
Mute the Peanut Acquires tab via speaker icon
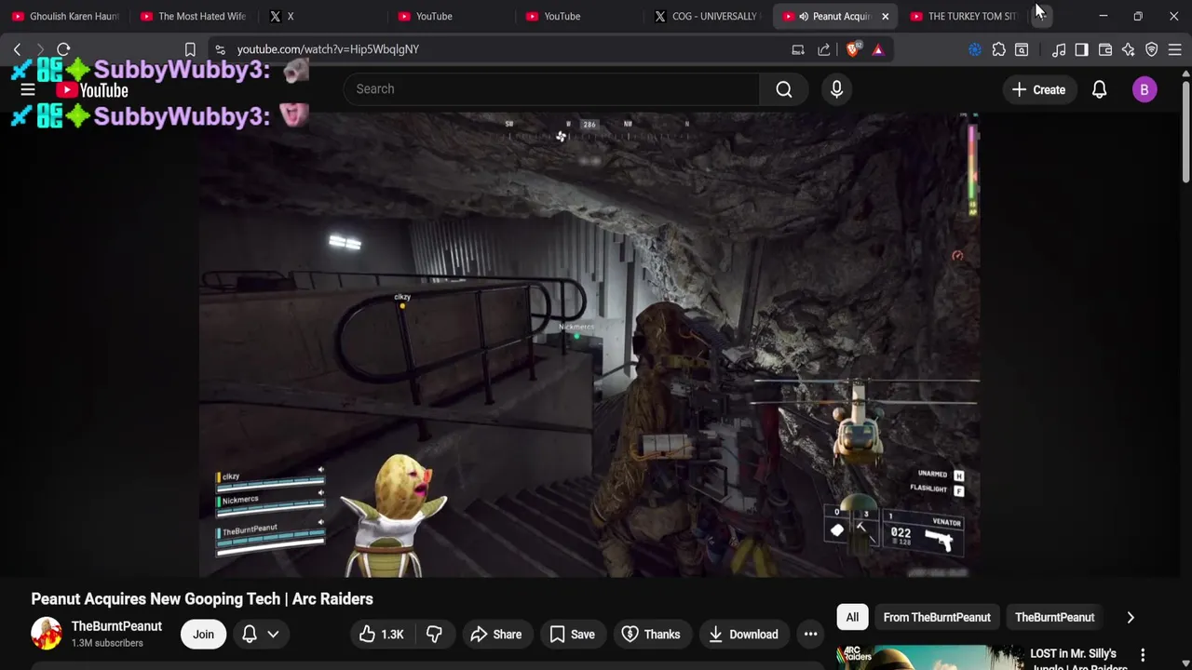tap(804, 16)
